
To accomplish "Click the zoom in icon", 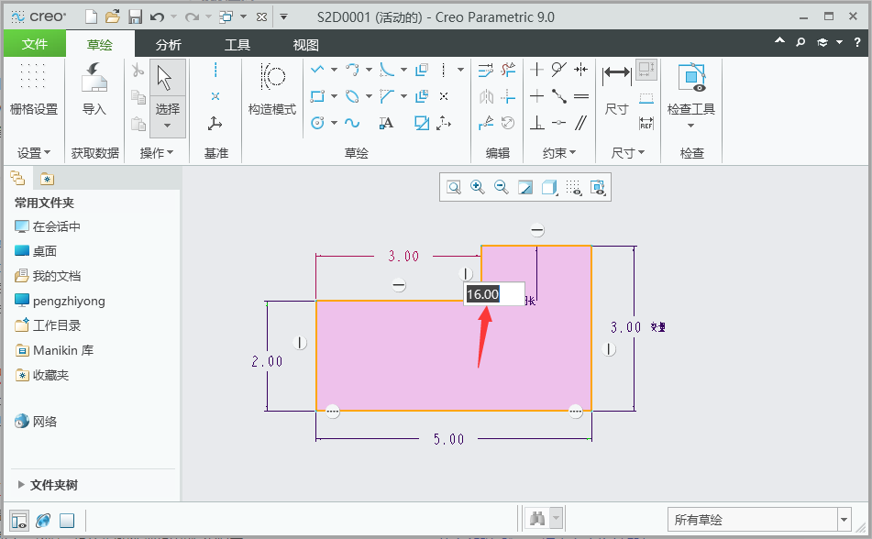I will pyautogui.click(x=477, y=187).
